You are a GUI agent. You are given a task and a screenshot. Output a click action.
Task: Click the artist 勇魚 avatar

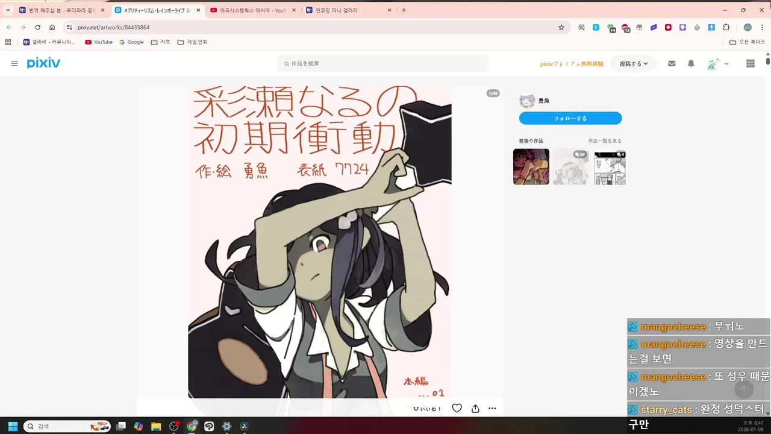point(527,101)
